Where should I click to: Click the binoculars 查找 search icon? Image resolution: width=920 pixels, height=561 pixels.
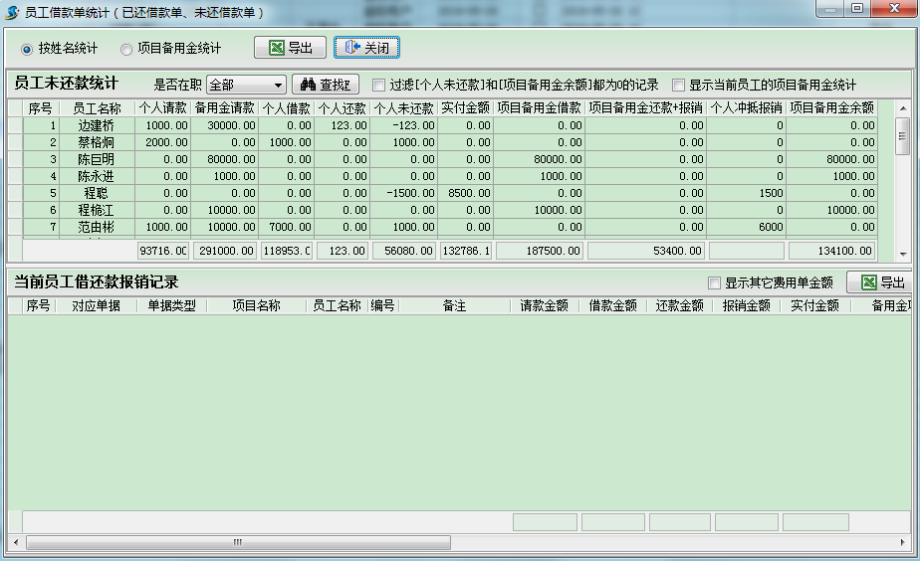pos(308,86)
